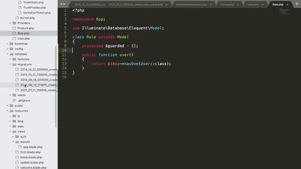Click the open folder icon of migrations
Viewport: 301px width, 169px height.
(14, 64)
